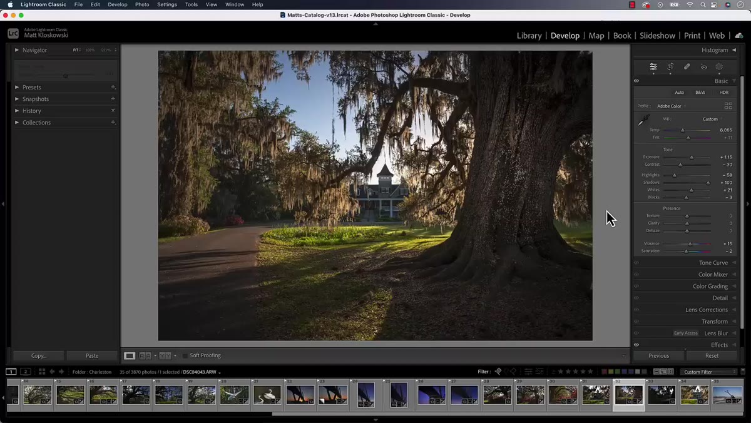Toggle Lens Corrections visibility eye
This screenshot has height=423, width=751.
tap(636, 310)
